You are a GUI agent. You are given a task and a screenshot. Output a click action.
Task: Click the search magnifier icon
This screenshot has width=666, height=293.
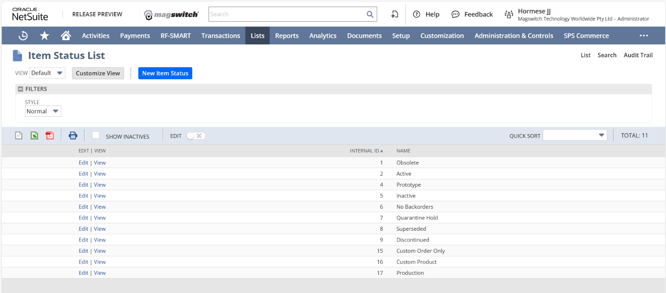[370, 15]
